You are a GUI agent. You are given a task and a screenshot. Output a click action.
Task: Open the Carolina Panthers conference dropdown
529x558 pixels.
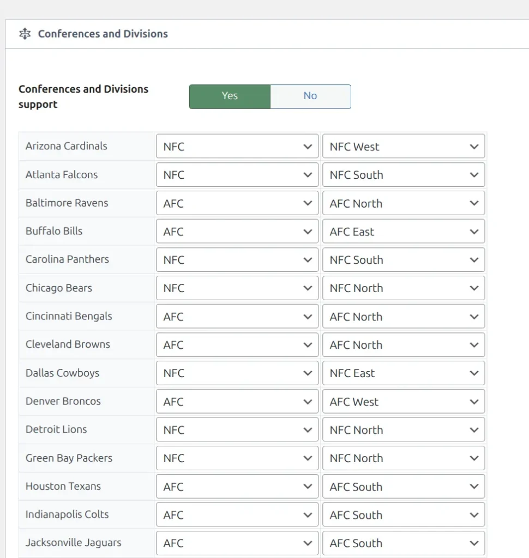pos(237,260)
